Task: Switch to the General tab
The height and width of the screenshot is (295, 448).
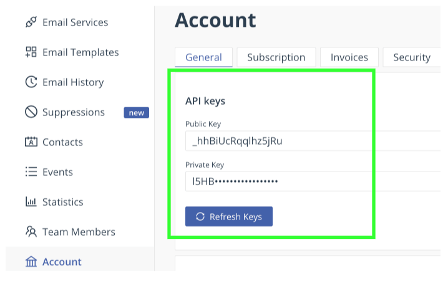Action: 203,57
